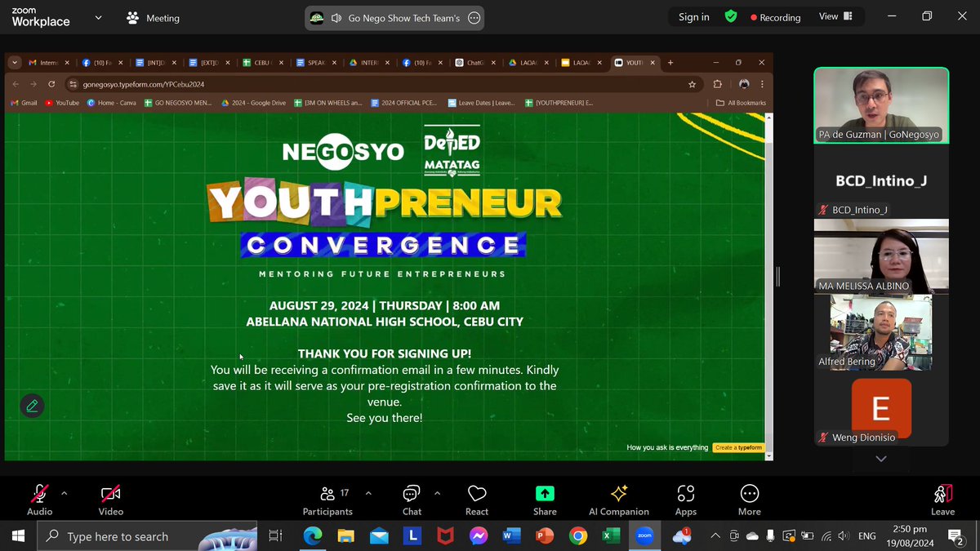
Task: Select PA de Guzman's video thumbnail
Action: [x=881, y=105]
